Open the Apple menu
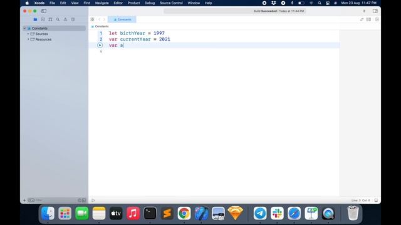 point(27,3)
